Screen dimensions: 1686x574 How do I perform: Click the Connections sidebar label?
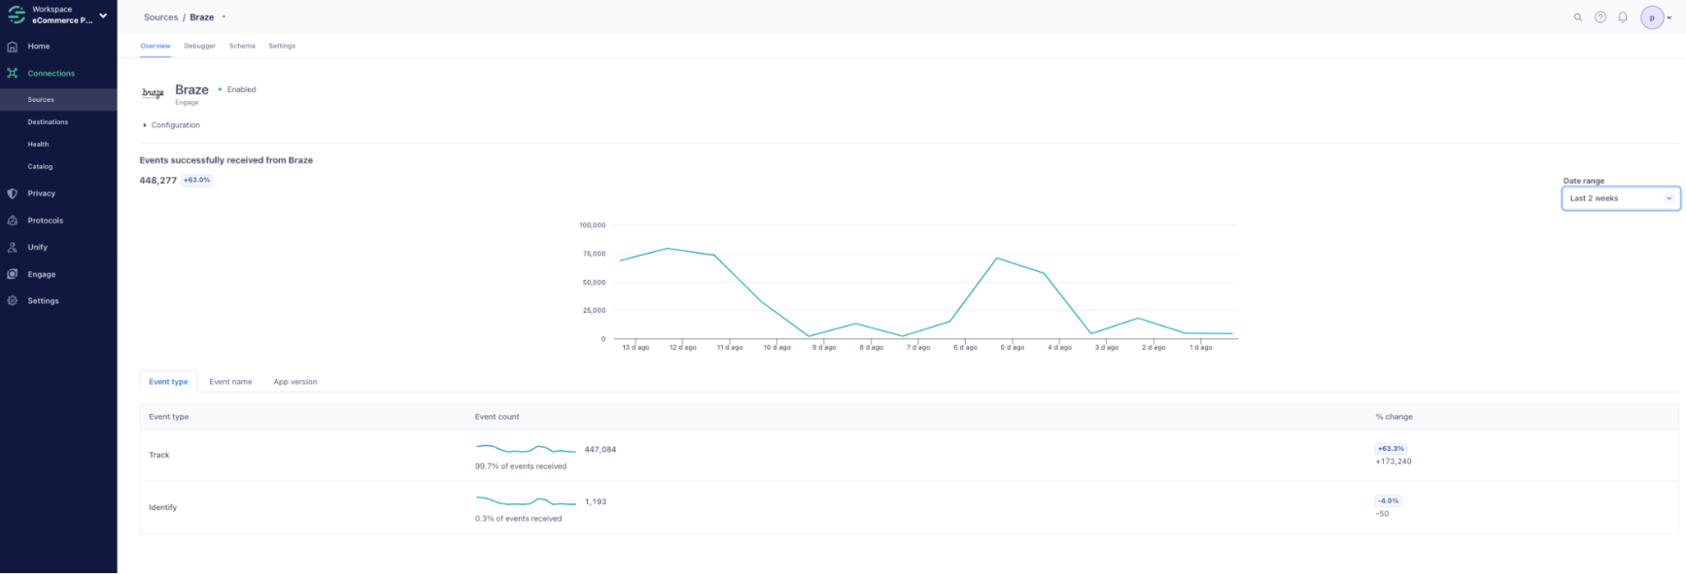click(51, 73)
